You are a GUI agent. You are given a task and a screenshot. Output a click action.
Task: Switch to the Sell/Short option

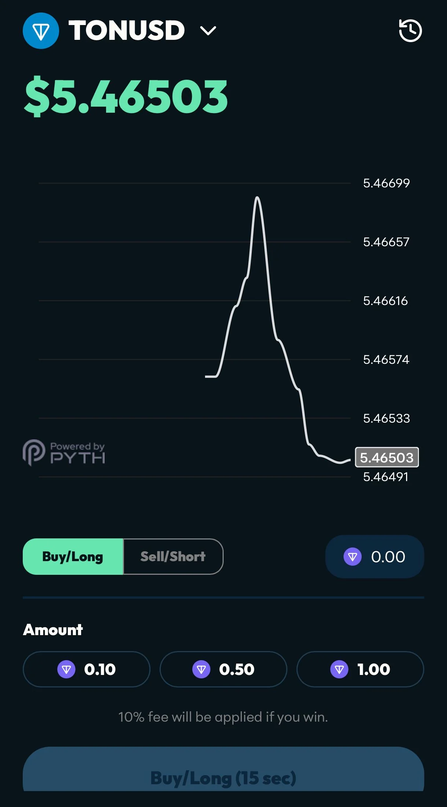coord(173,557)
